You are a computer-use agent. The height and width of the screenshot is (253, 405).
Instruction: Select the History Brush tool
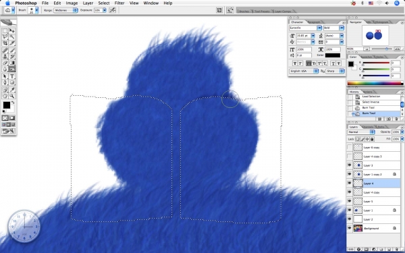12,57
